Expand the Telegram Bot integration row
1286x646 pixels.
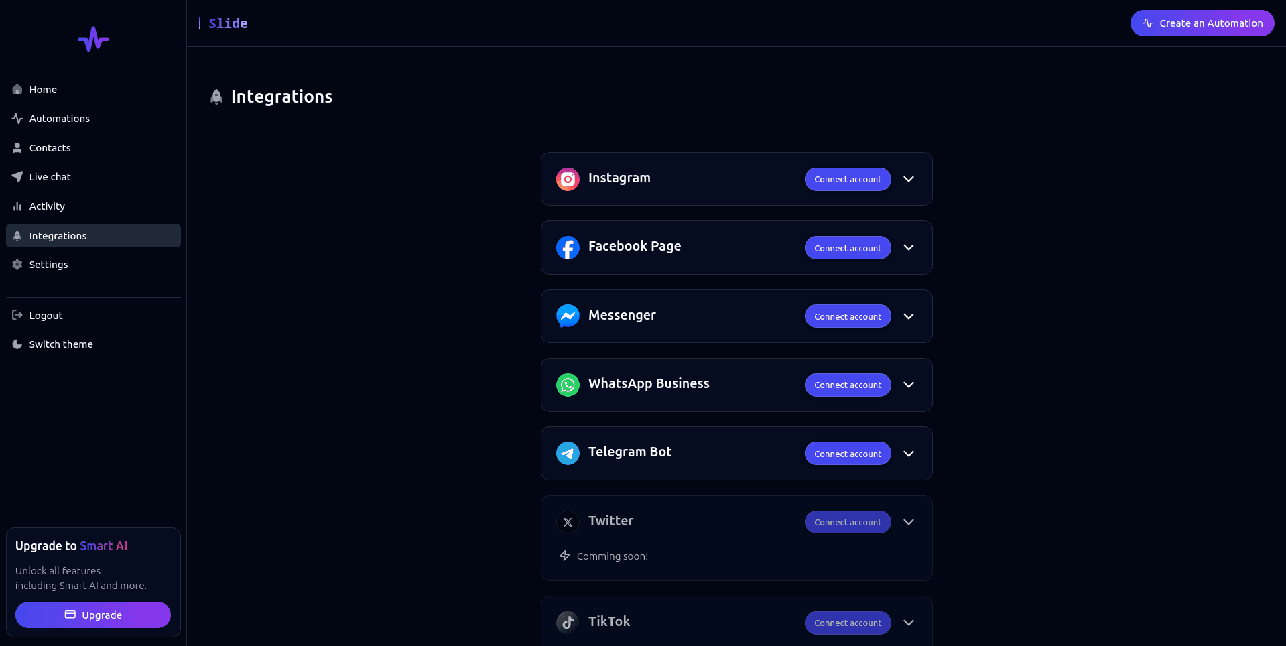909,453
